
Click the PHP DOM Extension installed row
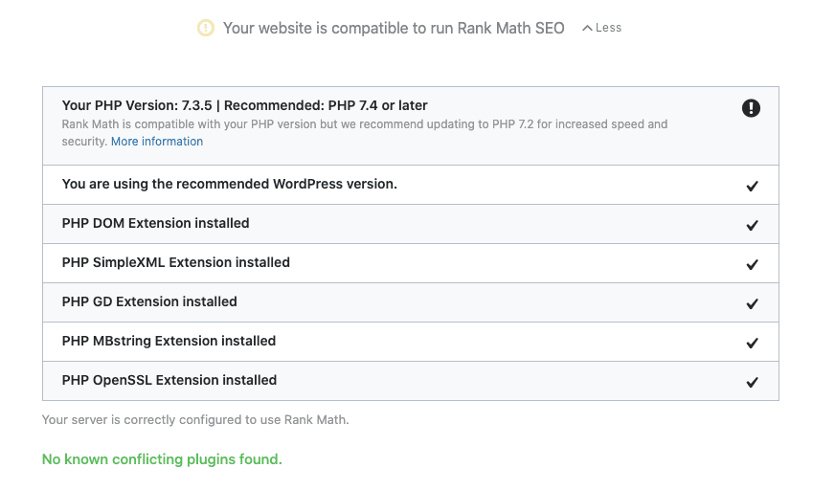coord(155,223)
